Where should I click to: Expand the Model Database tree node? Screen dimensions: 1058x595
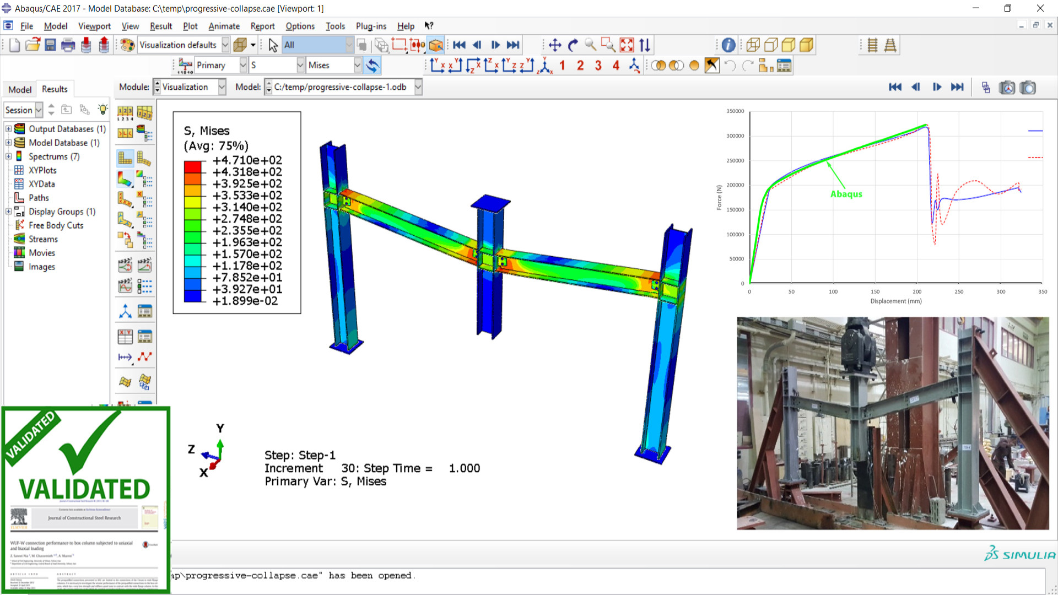9,143
